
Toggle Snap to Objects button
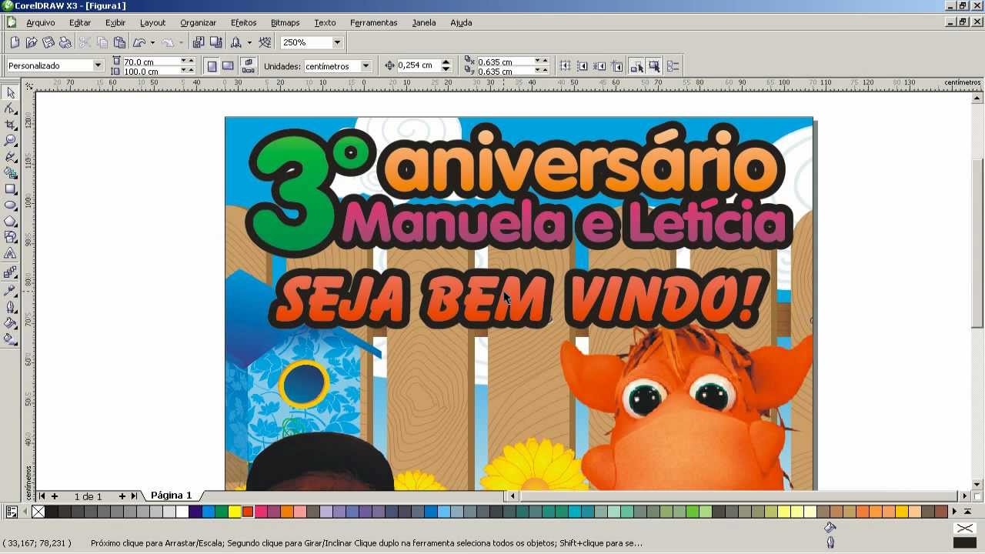[599, 66]
